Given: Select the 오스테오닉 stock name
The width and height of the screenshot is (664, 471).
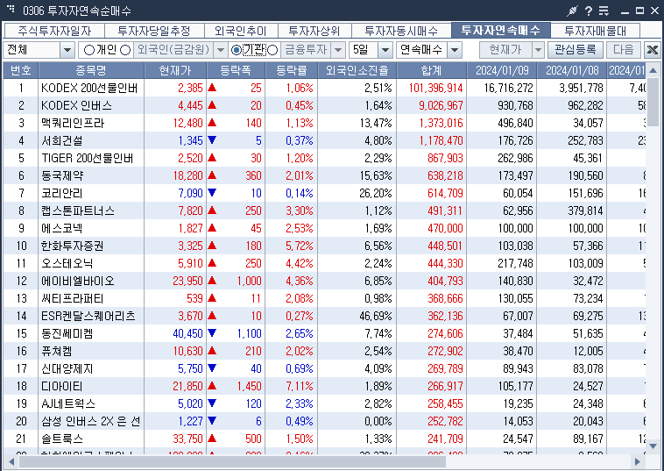Looking at the screenshot, I should [x=67, y=263].
